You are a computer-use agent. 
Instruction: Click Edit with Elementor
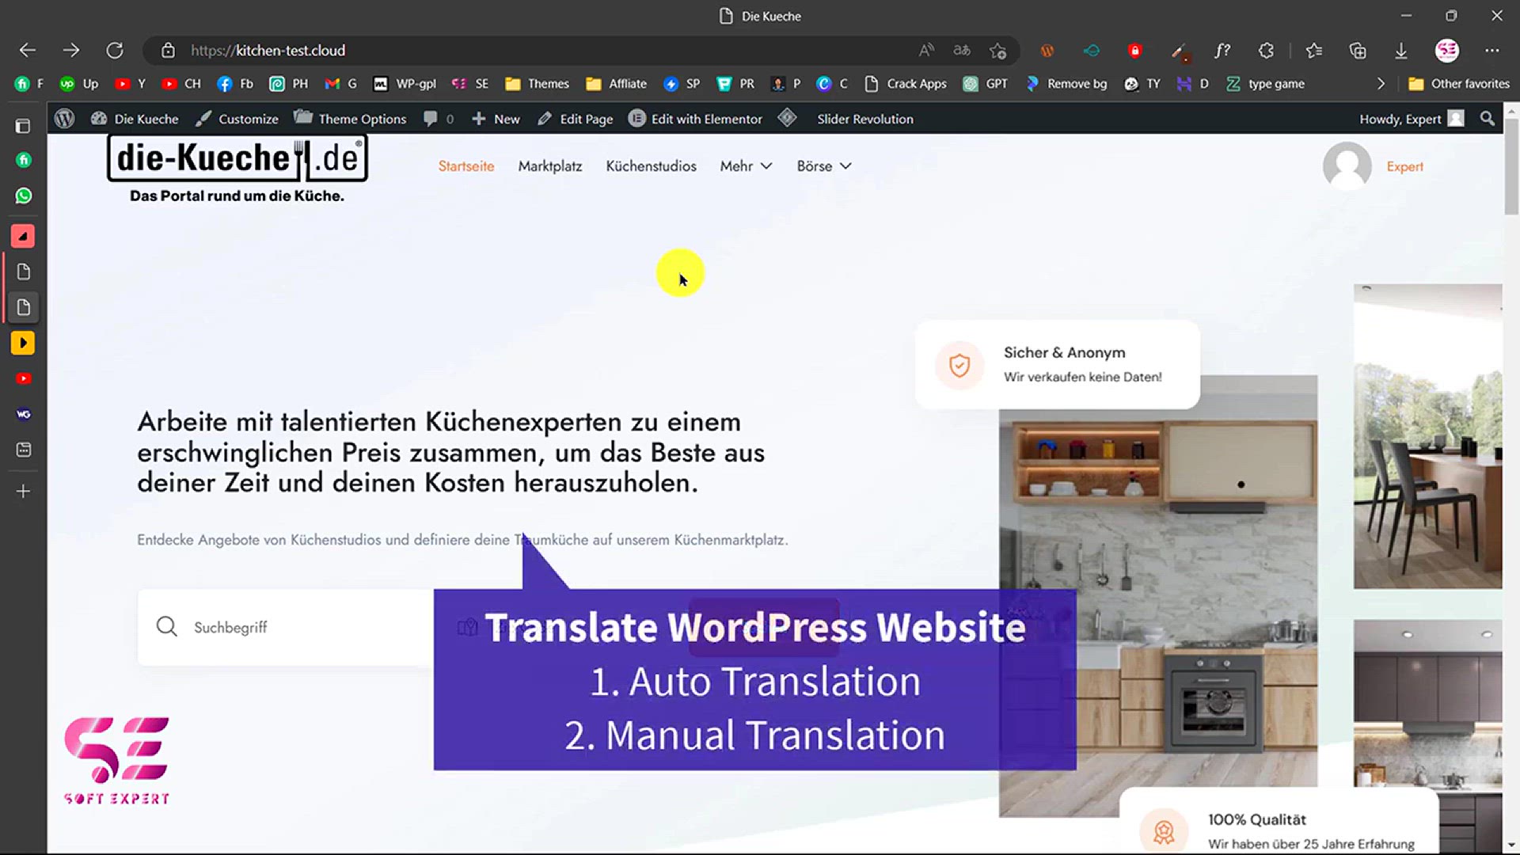[x=695, y=119]
